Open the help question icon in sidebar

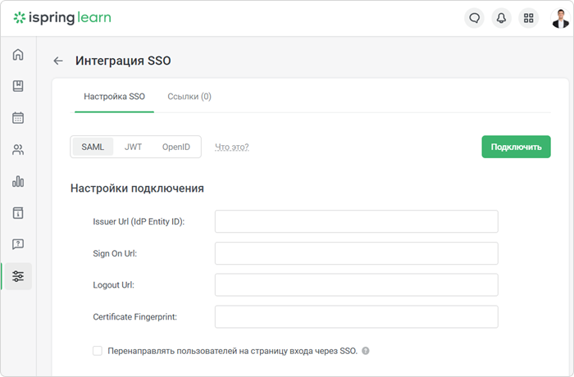(x=18, y=244)
